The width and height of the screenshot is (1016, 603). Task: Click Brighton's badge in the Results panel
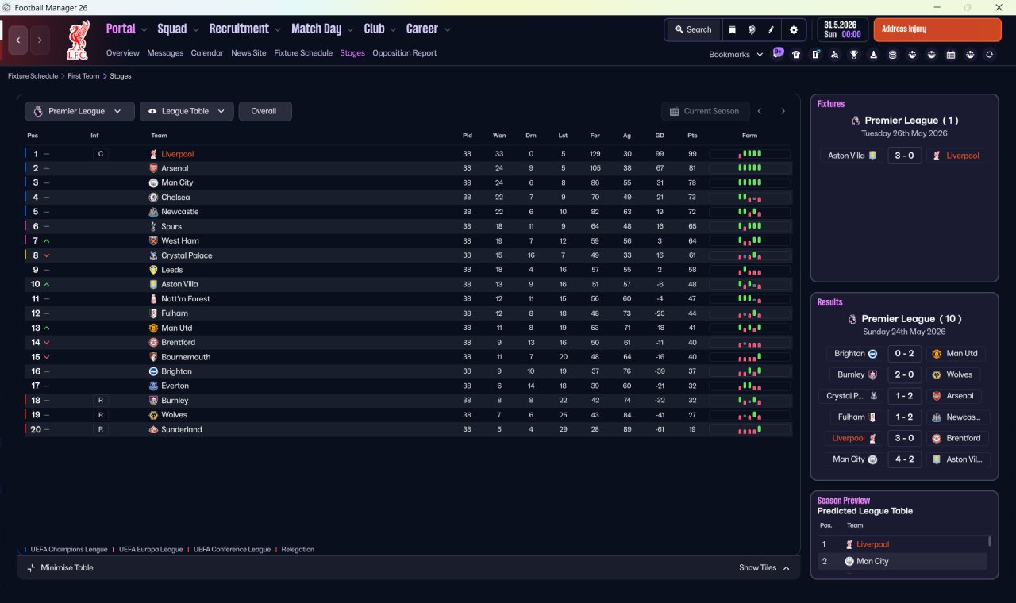pos(872,354)
